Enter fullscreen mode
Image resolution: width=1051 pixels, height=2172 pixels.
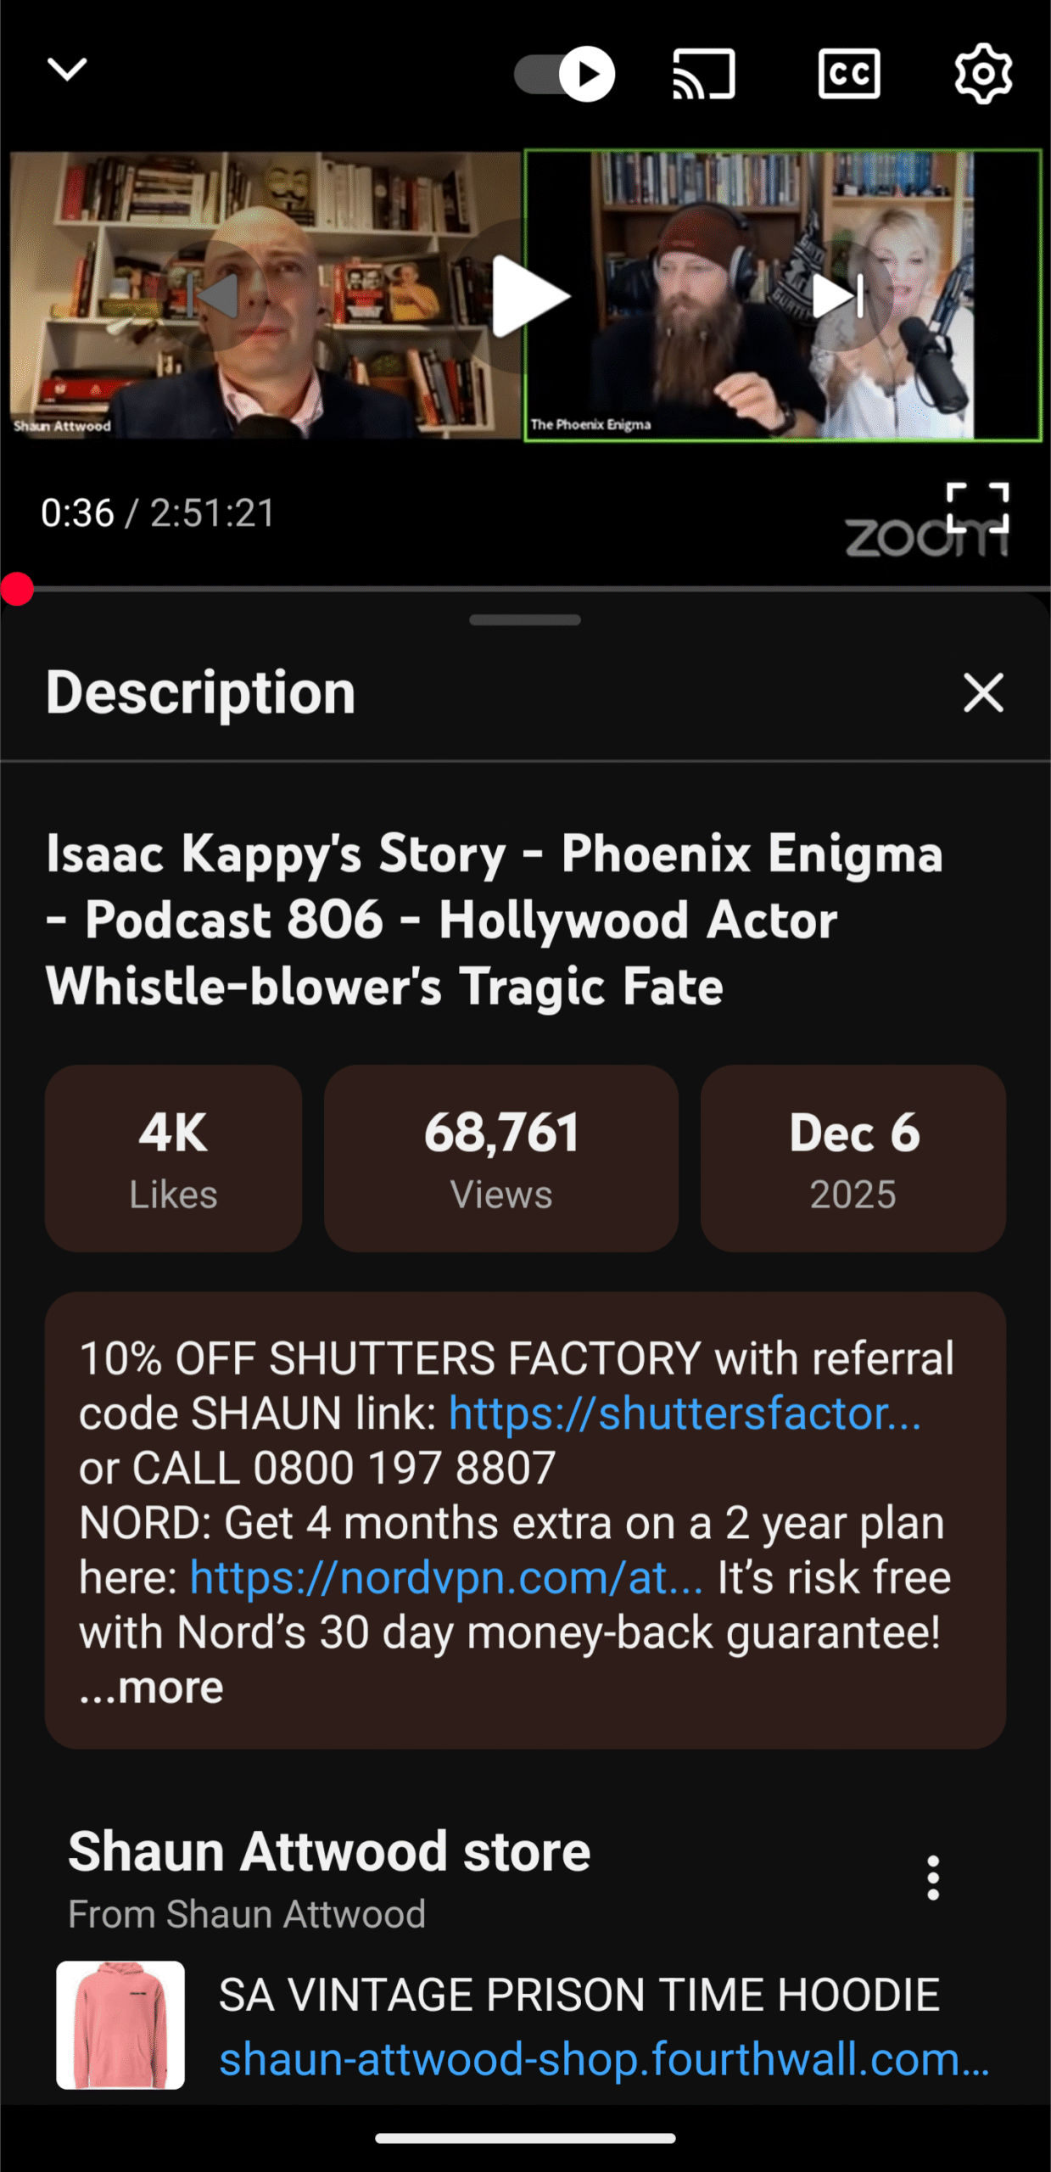977,507
